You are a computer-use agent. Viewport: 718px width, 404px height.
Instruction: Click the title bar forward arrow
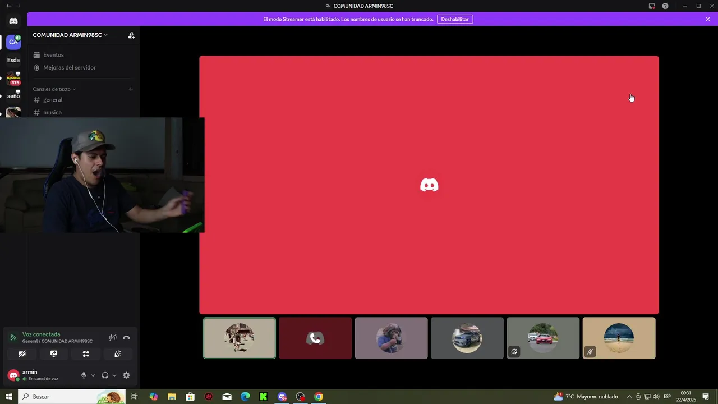[18, 6]
